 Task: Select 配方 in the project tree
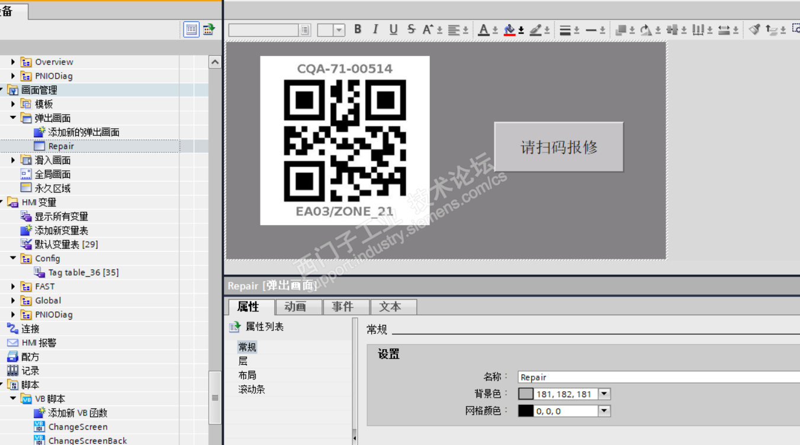tap(30, 357)
